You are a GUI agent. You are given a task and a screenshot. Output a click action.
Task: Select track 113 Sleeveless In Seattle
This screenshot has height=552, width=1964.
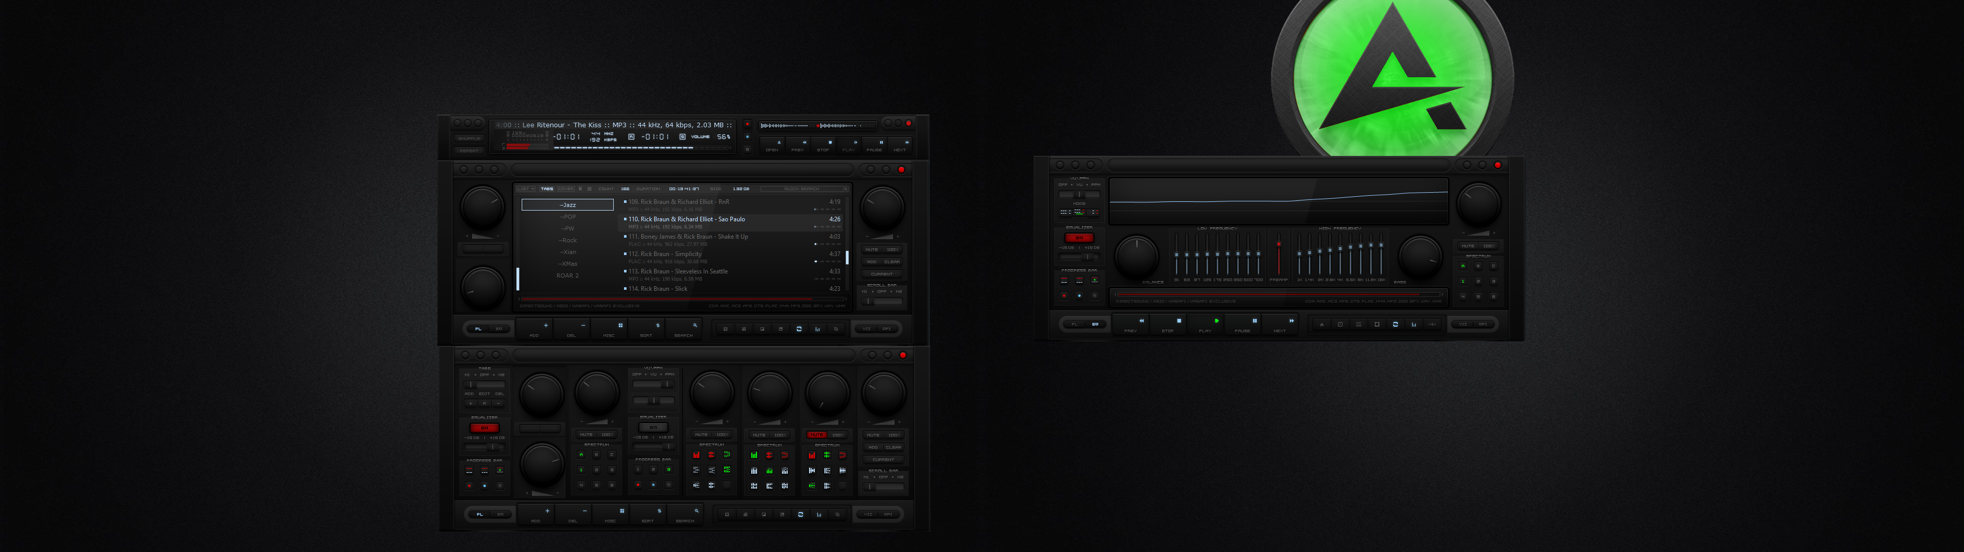click(x=730, y=275)
